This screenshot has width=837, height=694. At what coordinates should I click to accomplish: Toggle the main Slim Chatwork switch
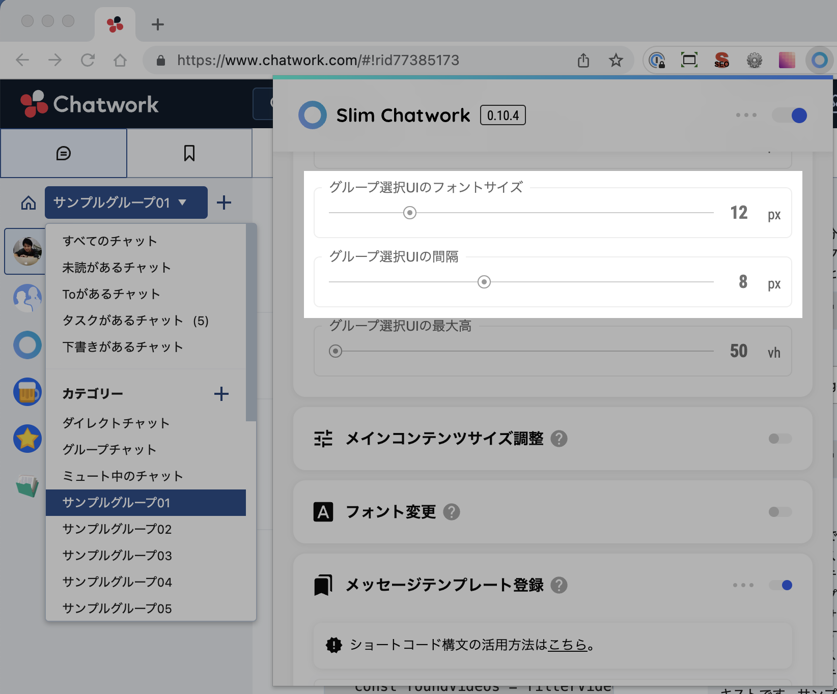click(x=790, y=115)
